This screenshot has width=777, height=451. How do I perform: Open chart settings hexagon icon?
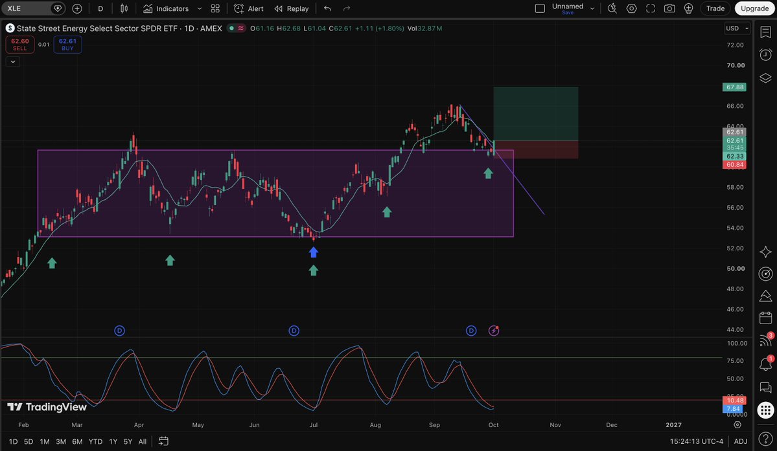click(x=631, y=8)
